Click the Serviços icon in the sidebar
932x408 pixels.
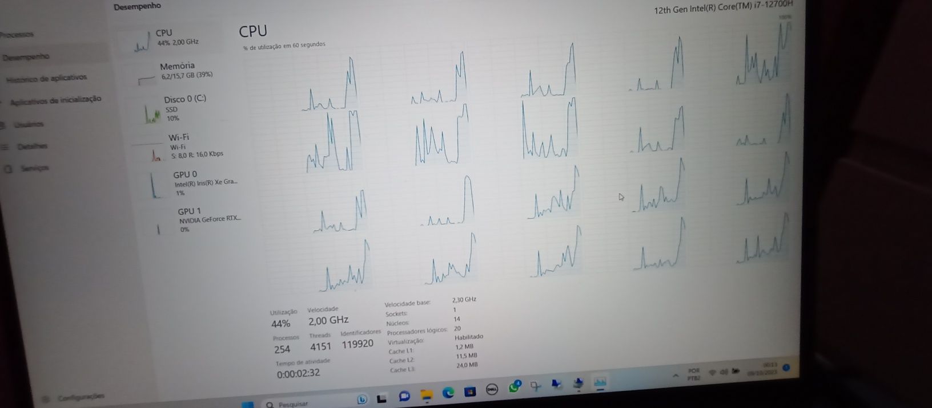pyautogui.click(x=8, y=169)
